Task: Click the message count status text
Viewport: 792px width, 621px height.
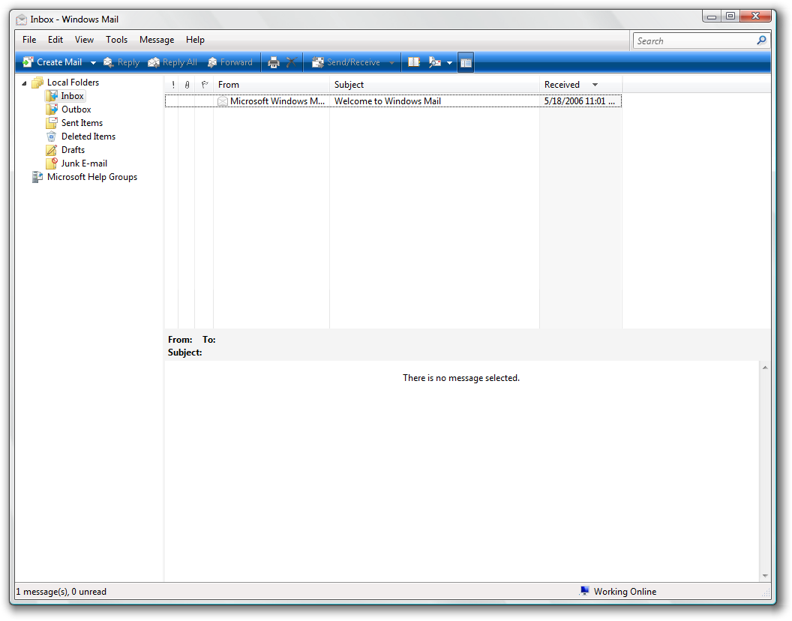Action: coord(61,592)
